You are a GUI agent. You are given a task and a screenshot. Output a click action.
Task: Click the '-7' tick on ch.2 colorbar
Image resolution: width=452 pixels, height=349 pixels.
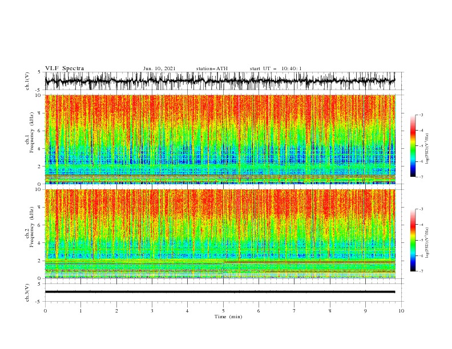421,271
